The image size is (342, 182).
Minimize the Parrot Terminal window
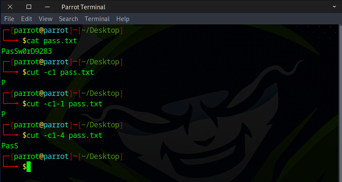point(47,7)
